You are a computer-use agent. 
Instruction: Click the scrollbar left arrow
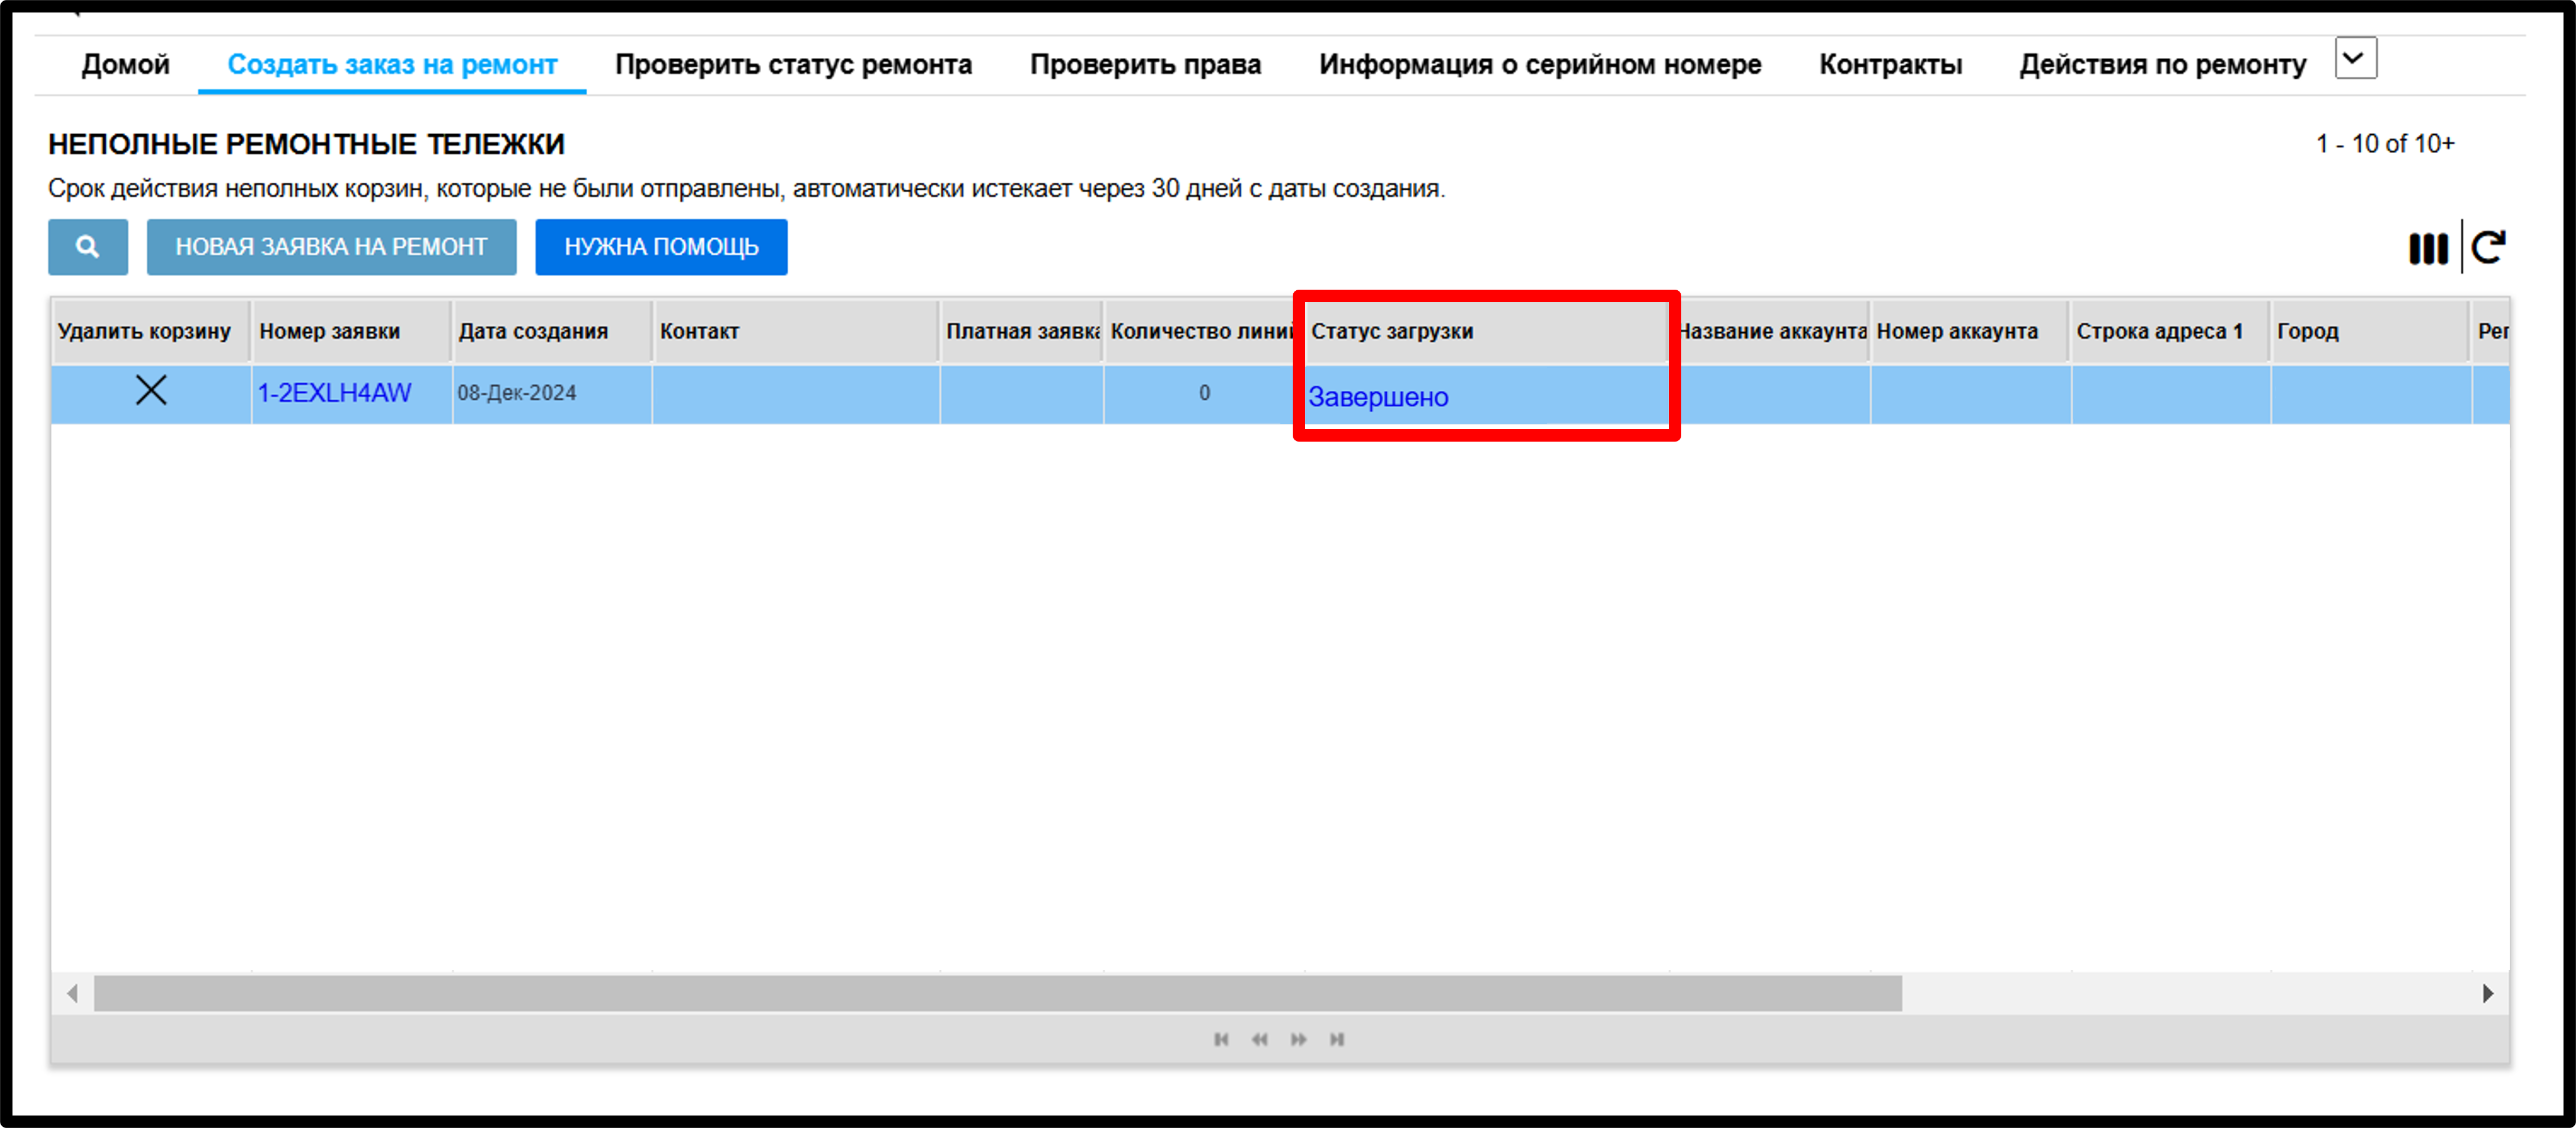tap(72, 994)
